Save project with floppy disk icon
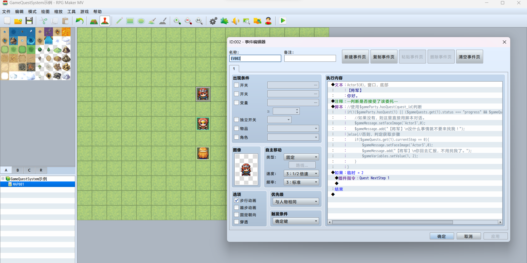 click(29, 21)
